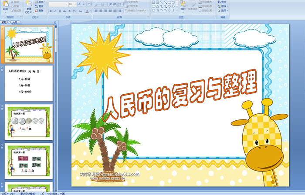Viewport: 305px width, 195px height.
Task: Expand the shapes gallery more arrow
Action: (177, 10)
